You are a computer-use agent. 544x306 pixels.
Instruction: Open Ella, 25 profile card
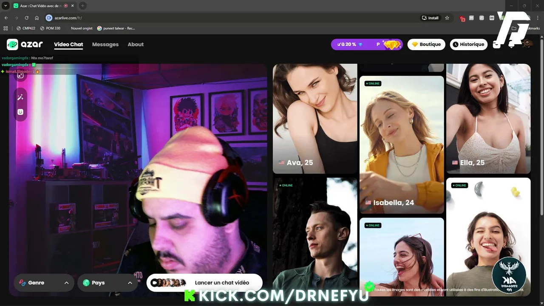pos(488,119)
